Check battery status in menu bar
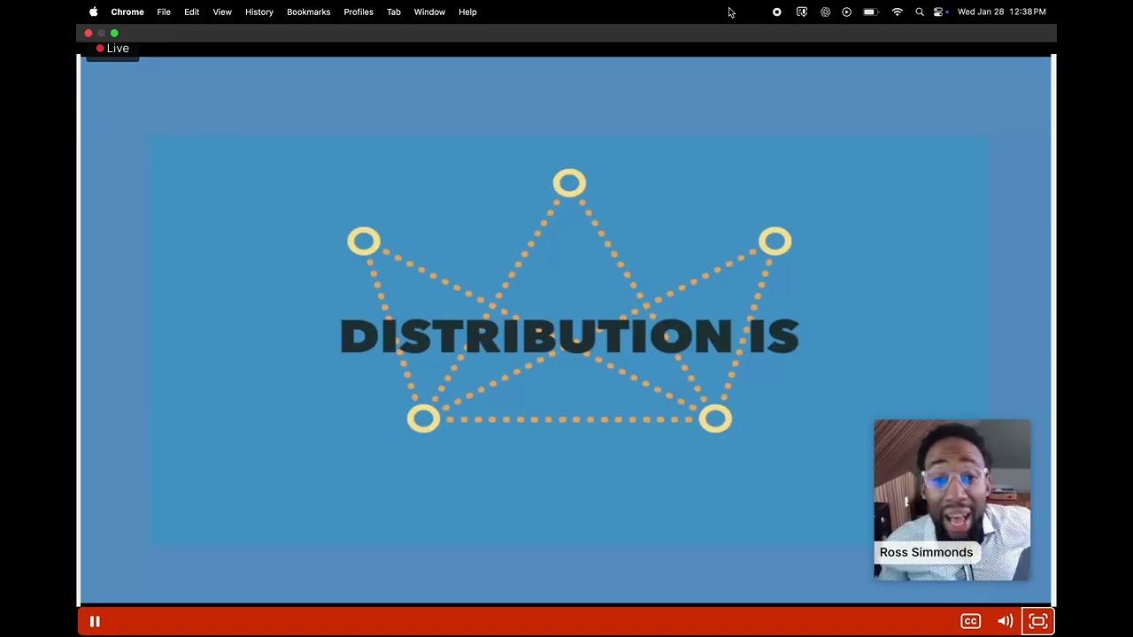The height and width of the screenshot is (637, 1133). coord(870,12)
